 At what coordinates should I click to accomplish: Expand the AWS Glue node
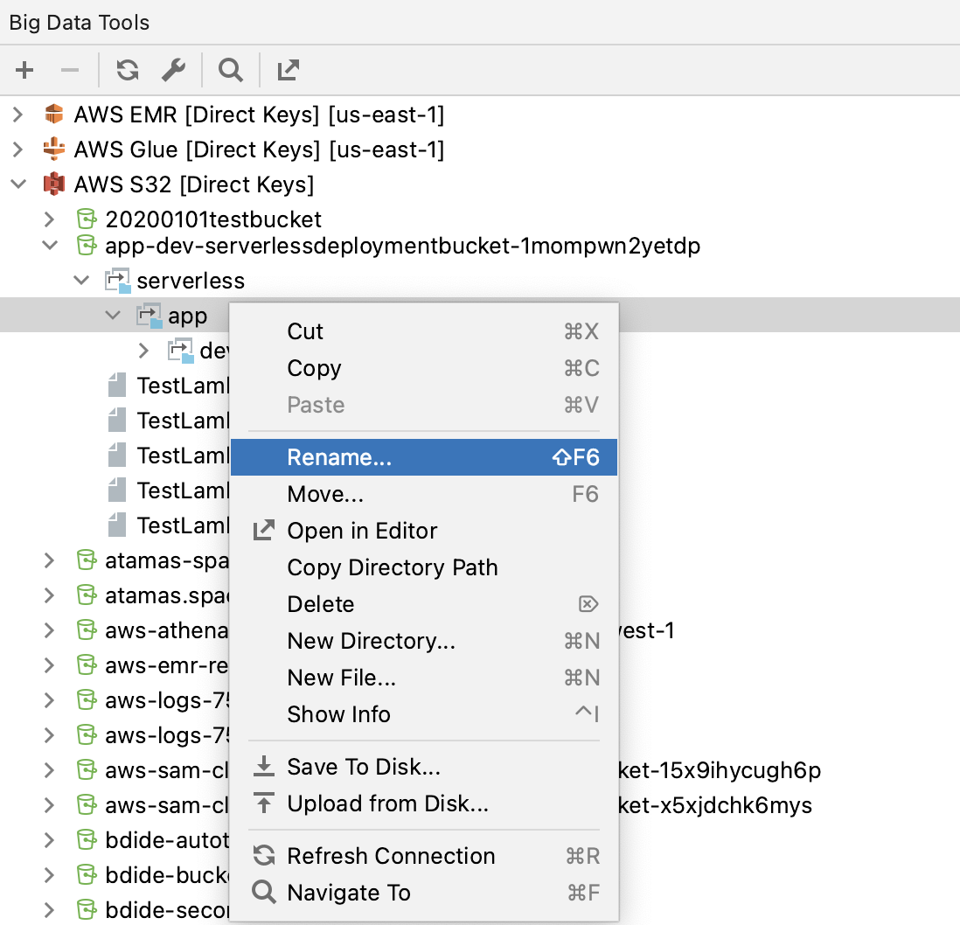(17, 149)
